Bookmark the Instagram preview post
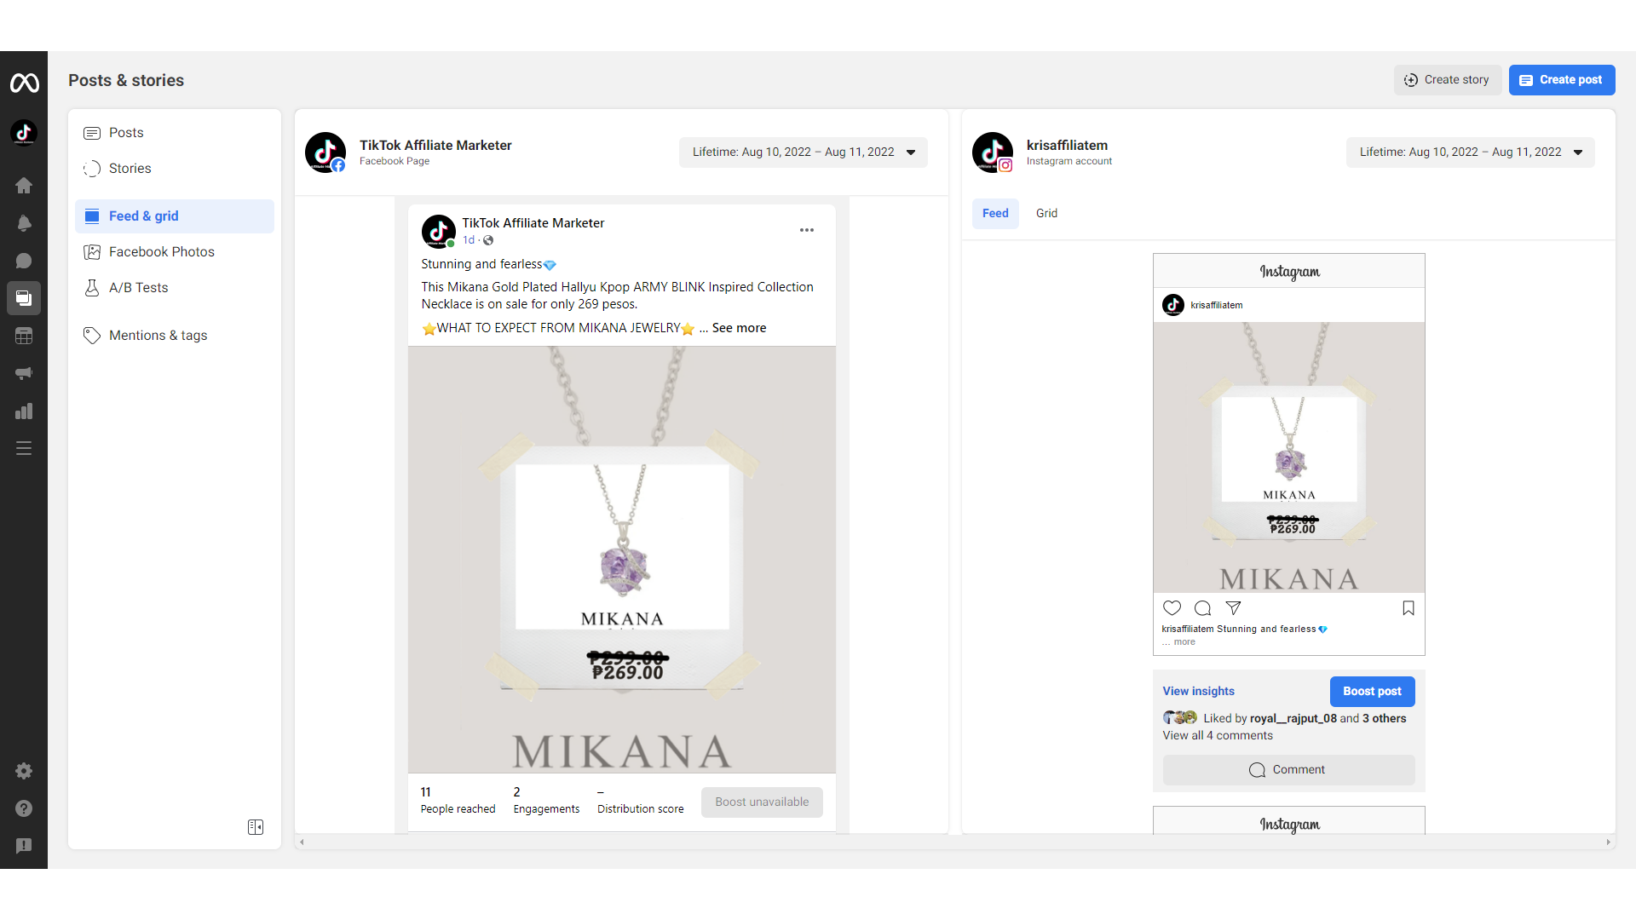Image resolution: width=1636 pixels, height=920 pixels. coord(1408,608)
